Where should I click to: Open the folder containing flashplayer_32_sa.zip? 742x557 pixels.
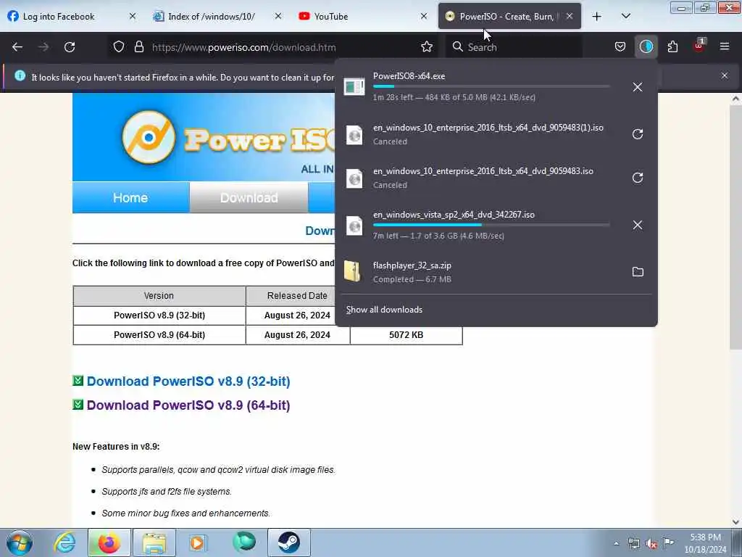point(638,272)
